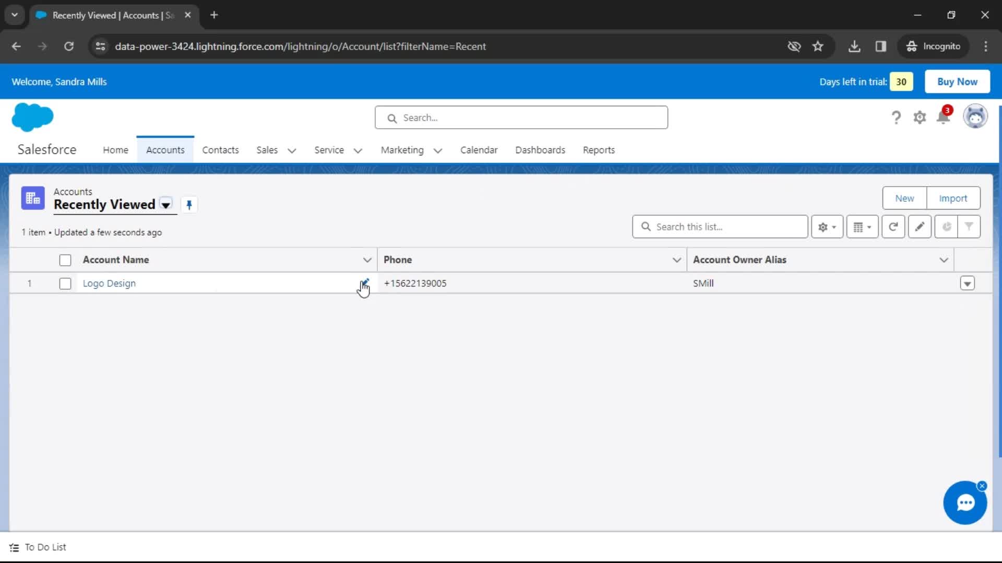
Task: Open the Notifications bell icon
Action: point(944,117)
